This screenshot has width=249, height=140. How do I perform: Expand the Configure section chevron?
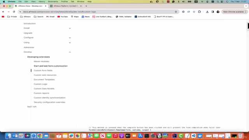click(x=70, y=38)
